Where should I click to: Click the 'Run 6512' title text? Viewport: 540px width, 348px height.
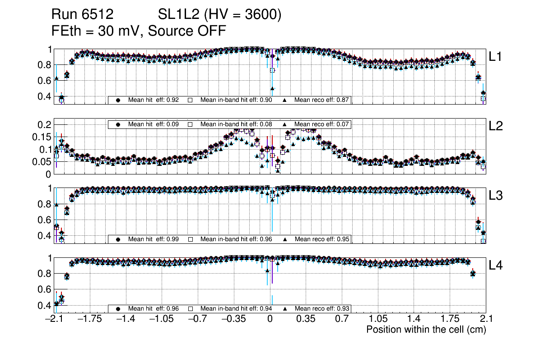point(82,15)
